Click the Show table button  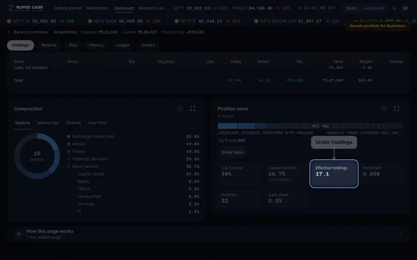click(233, 152)
